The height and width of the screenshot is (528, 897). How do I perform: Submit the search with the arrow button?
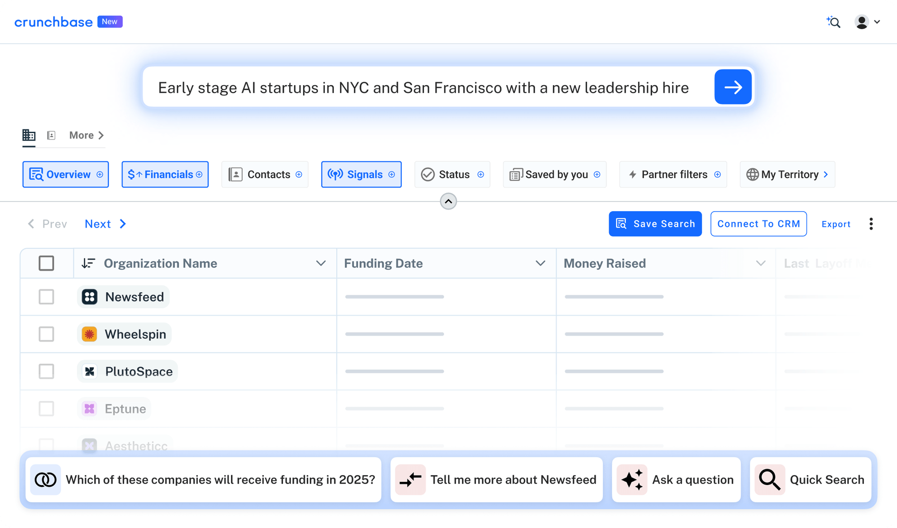733,87
